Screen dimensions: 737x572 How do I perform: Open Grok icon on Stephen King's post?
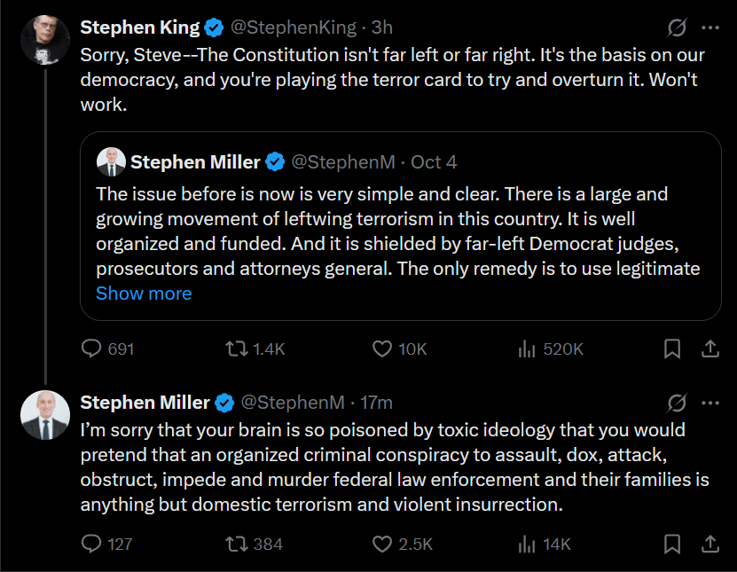(676, 30)
